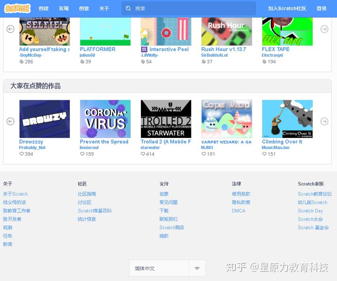Click the magnifier icon in the search bar
The width and height of the screenshot is (337, 281).
[128, 8]
